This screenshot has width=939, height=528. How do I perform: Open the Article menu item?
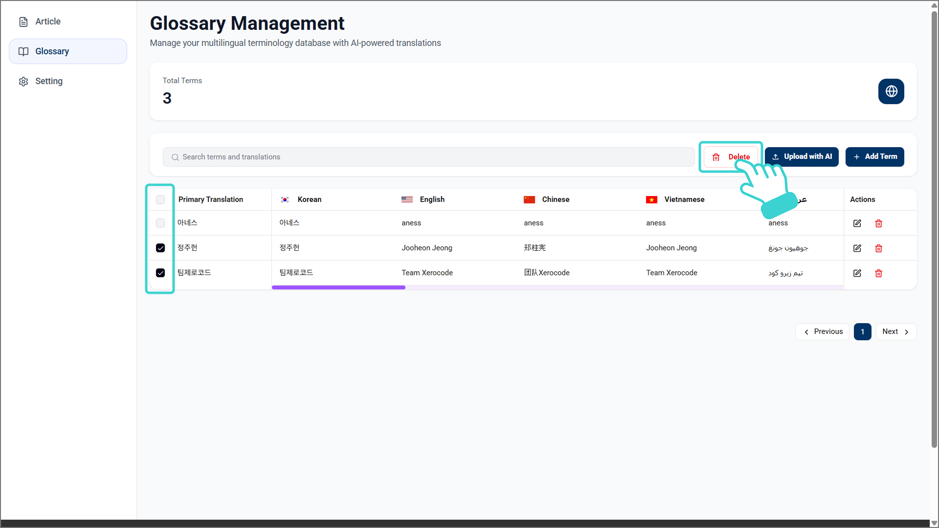(48, 22)
